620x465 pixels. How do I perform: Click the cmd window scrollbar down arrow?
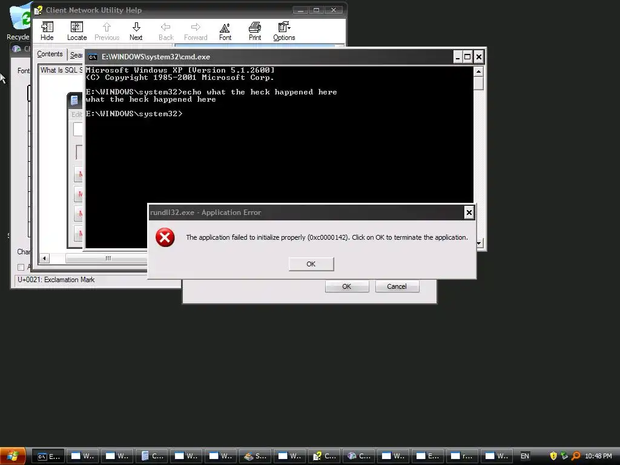click(x=480, y=243)
